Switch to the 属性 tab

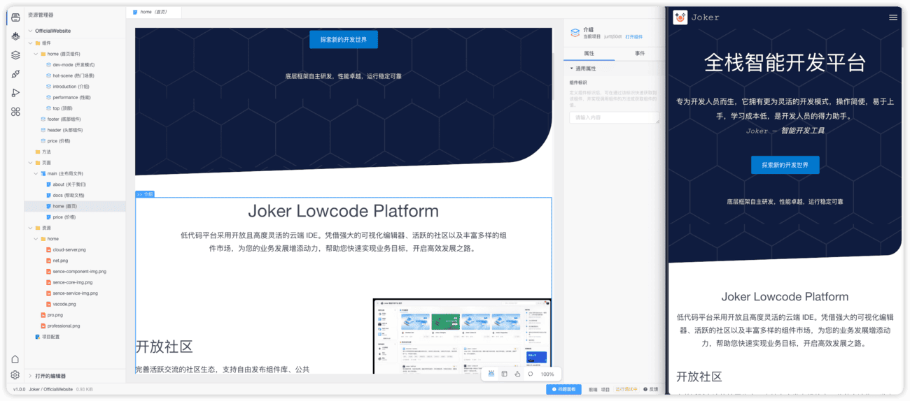589,53
